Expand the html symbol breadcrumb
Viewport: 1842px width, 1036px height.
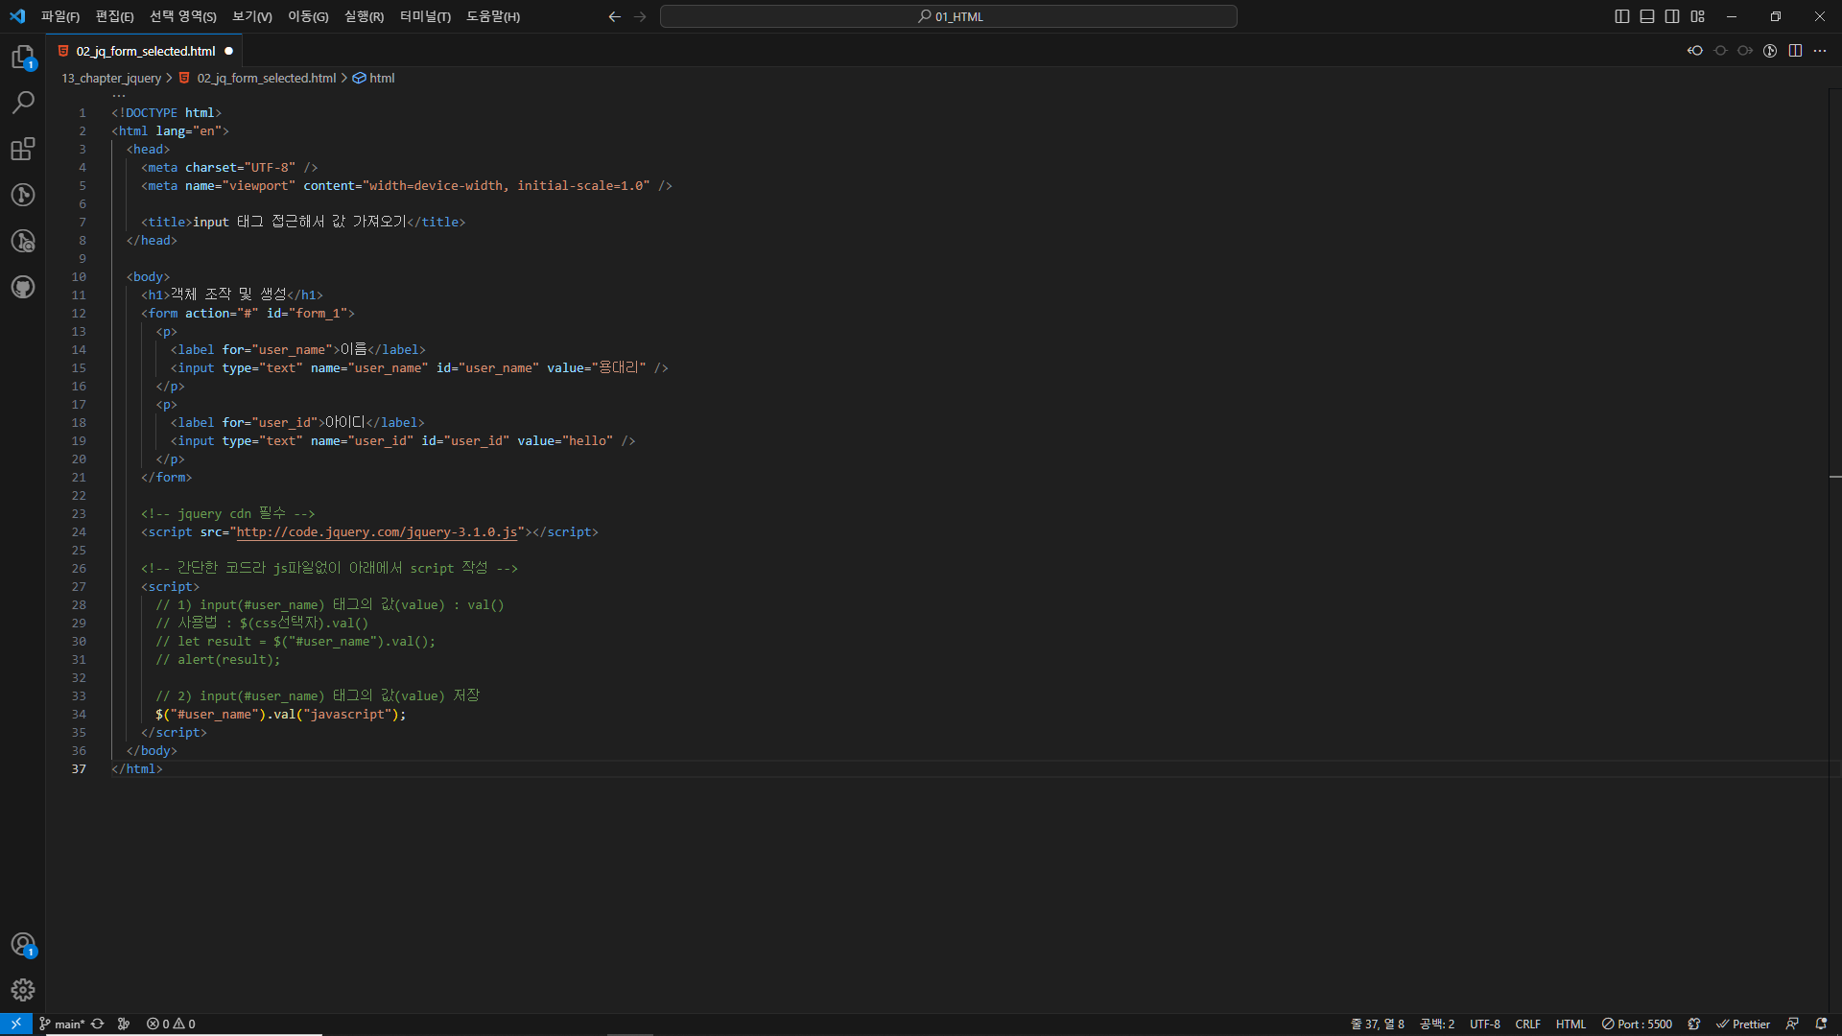382,79
